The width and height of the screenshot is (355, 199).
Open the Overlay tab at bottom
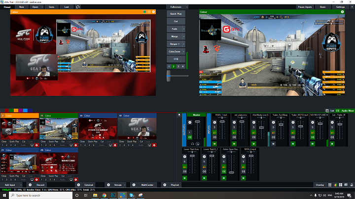[319, 185]
